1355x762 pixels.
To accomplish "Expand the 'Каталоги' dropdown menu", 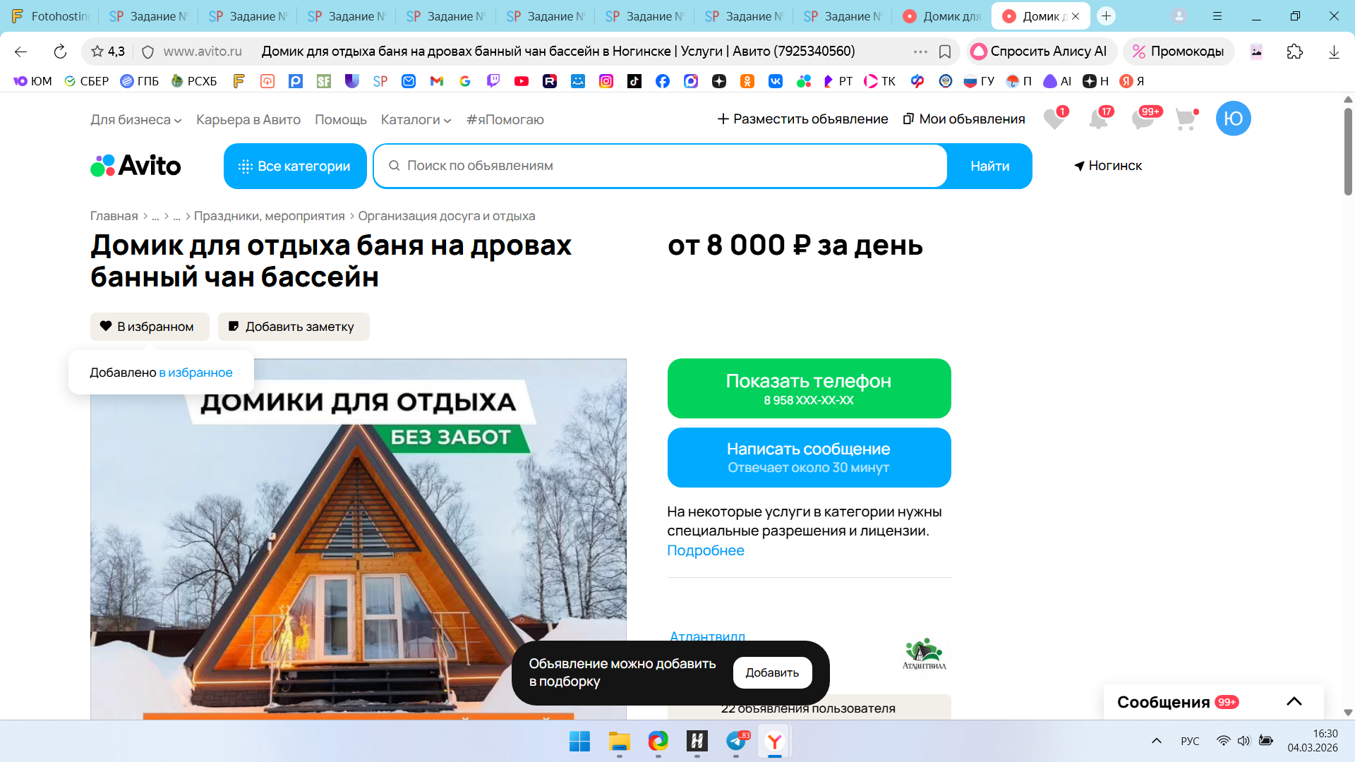I will click(x=416, y=120).
